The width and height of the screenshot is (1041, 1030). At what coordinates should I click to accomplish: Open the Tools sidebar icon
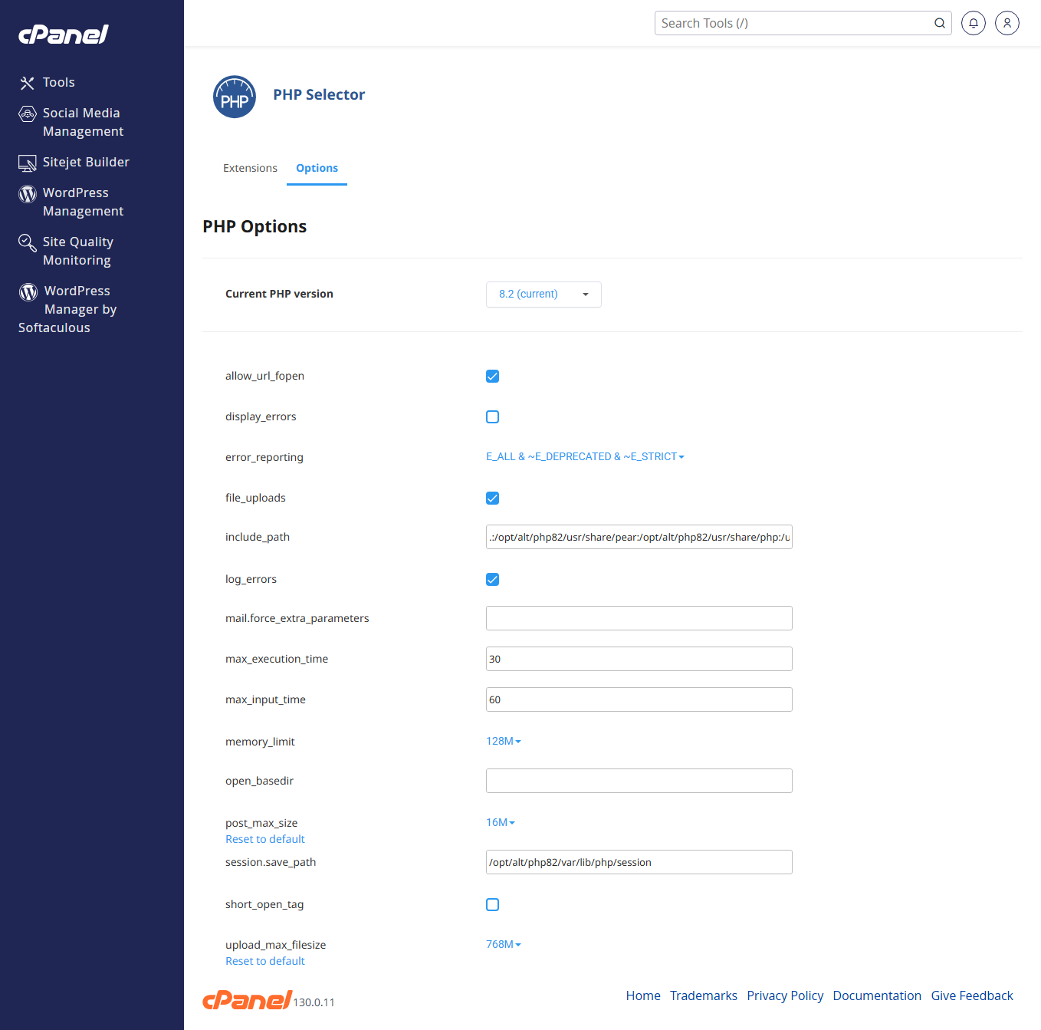(28, 83)
